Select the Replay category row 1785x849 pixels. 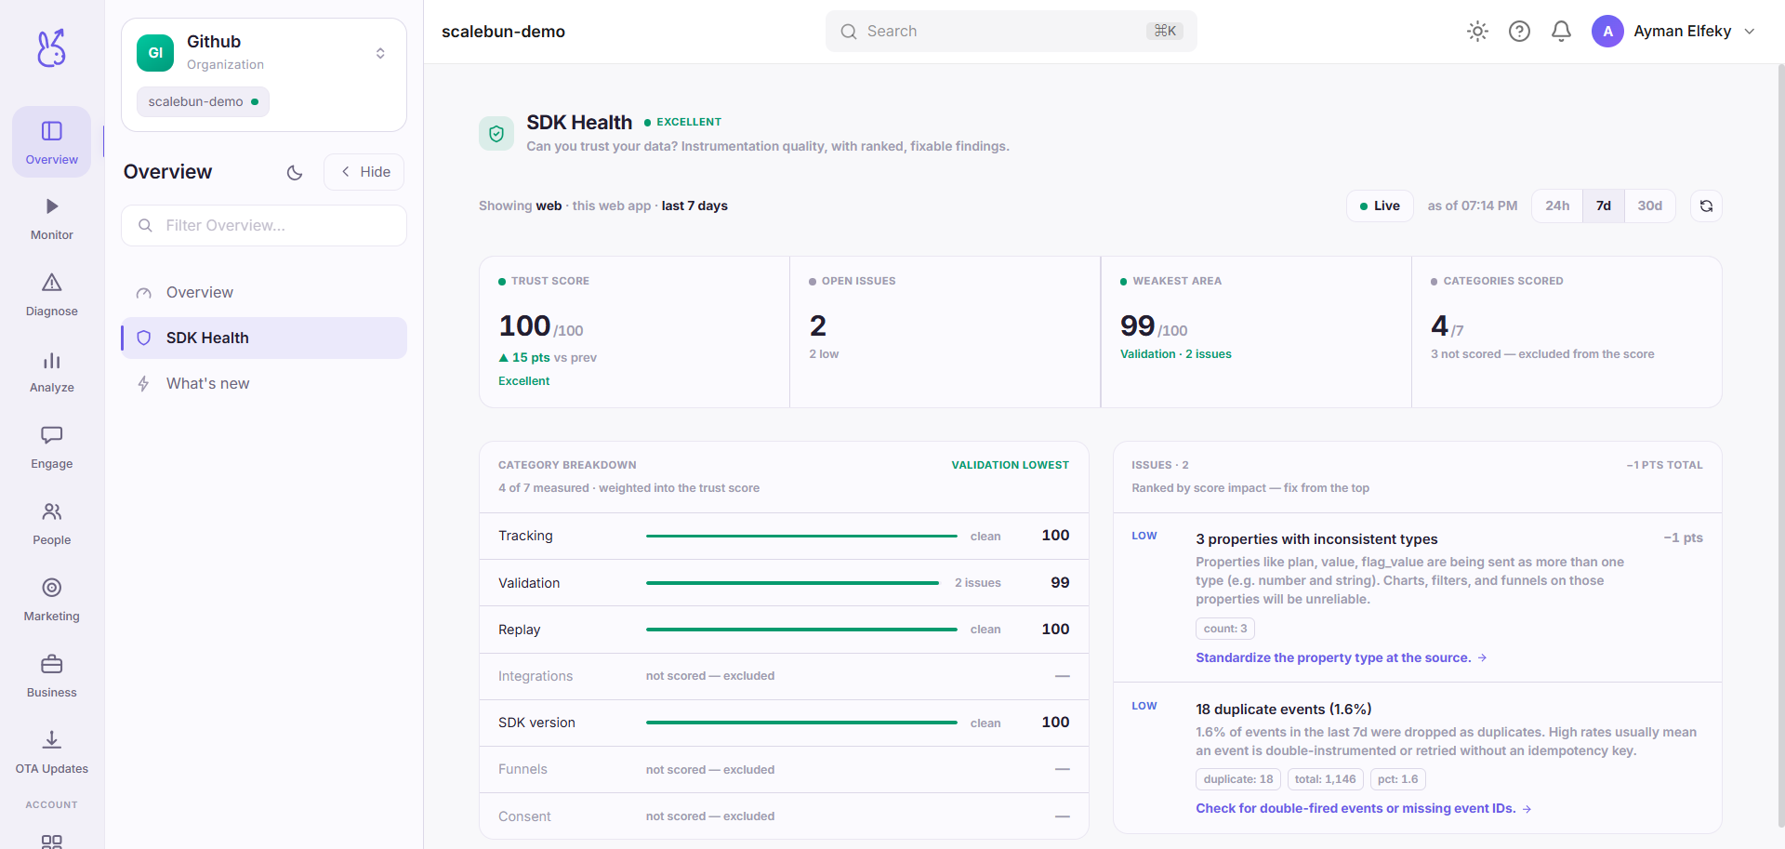[784, 630]
